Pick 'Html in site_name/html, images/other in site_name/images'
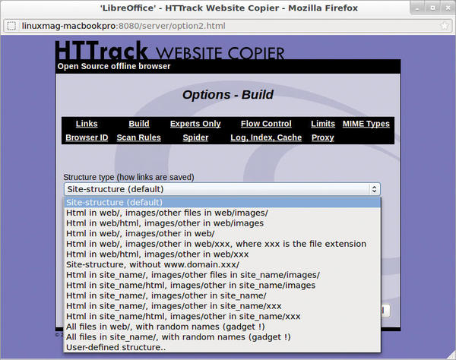This screenshot has width=456, height=360. [222, 286]
